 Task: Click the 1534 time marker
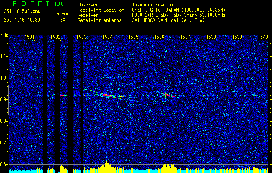pos(108,37)
